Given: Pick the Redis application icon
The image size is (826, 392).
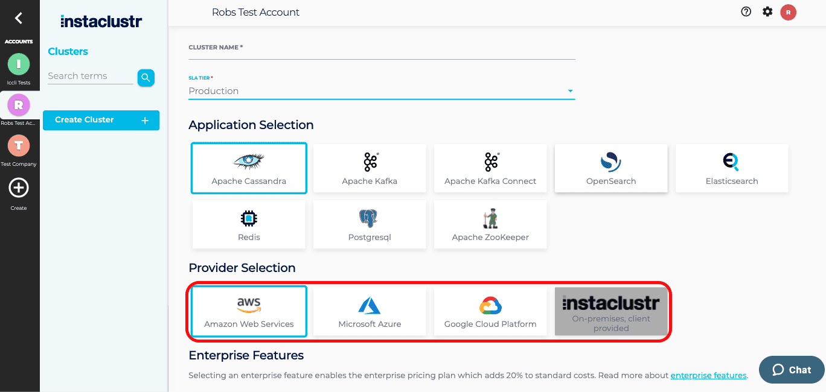Looking at the screenshot, I should (249, 224).
